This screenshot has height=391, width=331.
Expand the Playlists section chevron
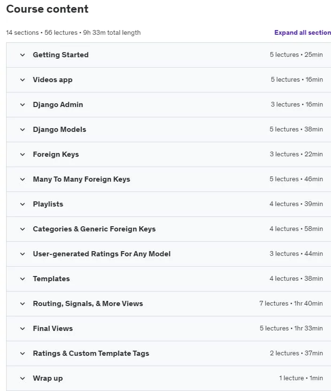pos(23,204)
